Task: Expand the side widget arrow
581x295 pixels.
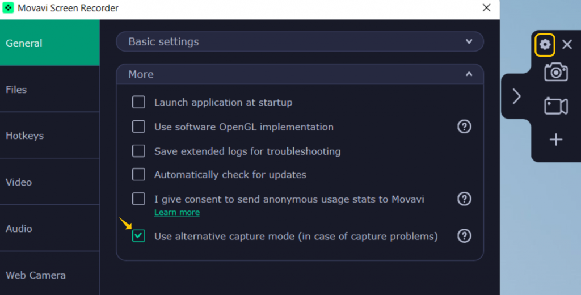Action: tap(516, 96)
